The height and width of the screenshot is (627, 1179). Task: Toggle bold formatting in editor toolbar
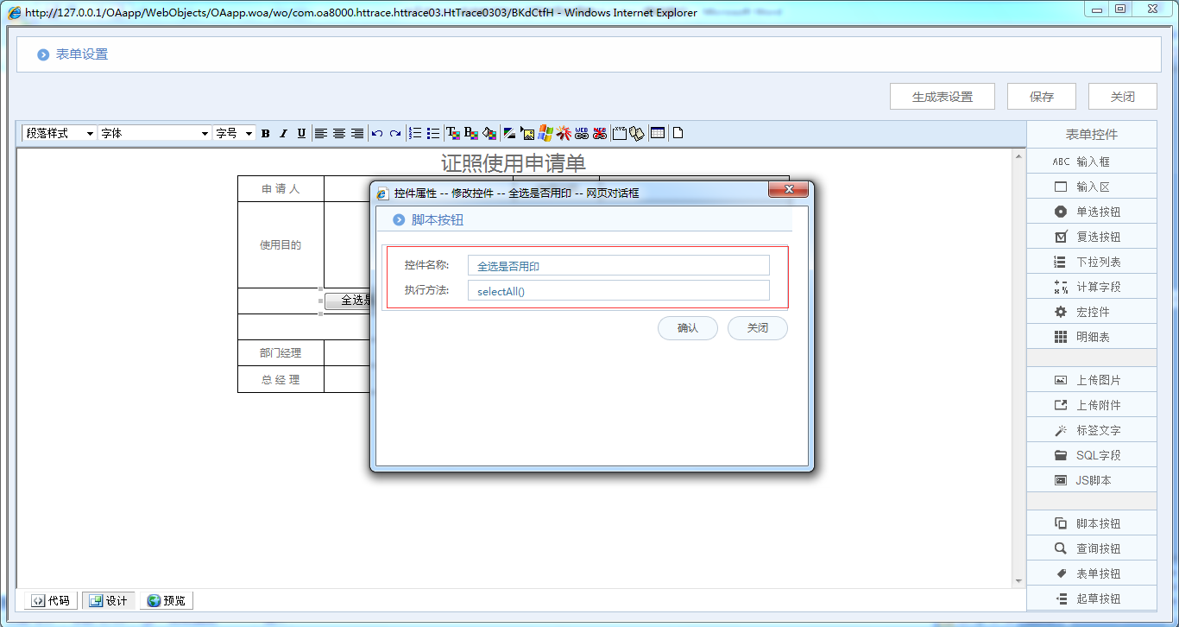tap(266, 133)
